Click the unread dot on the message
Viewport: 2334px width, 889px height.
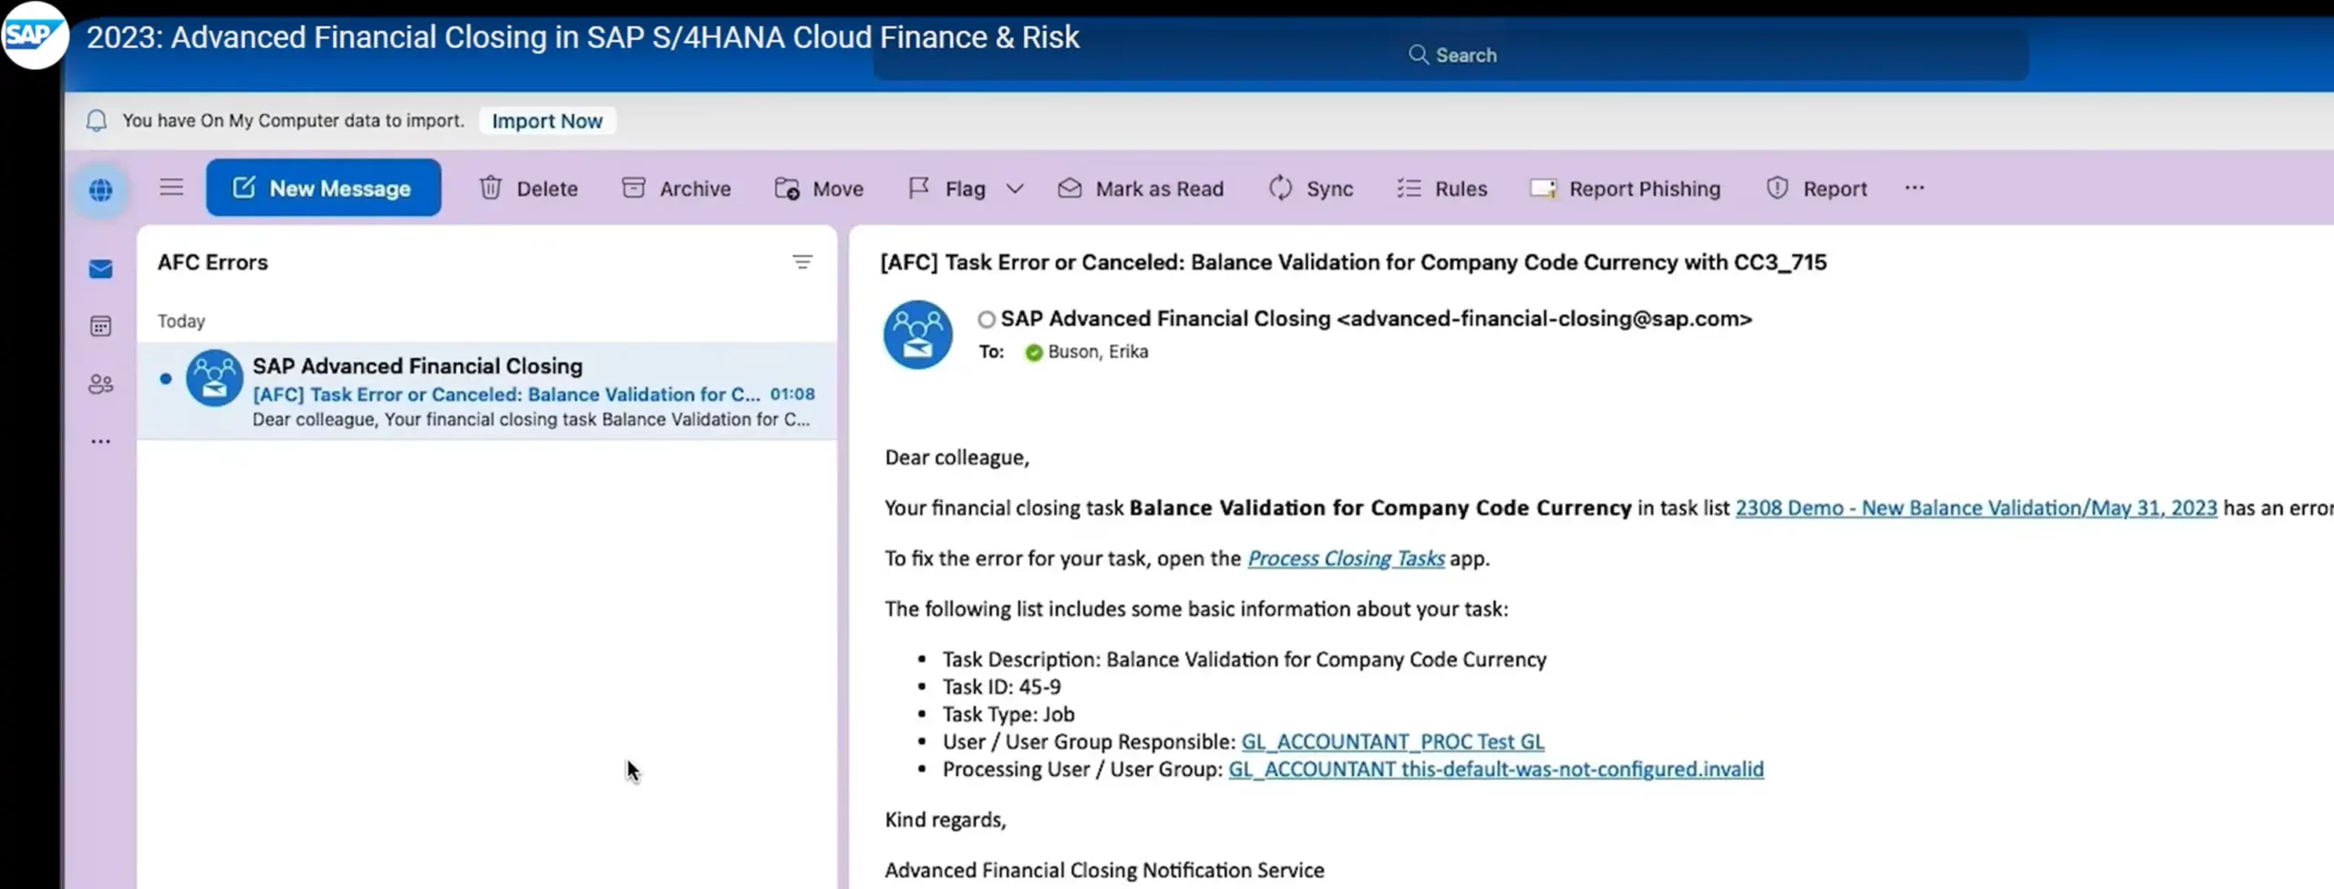point(165,379)
